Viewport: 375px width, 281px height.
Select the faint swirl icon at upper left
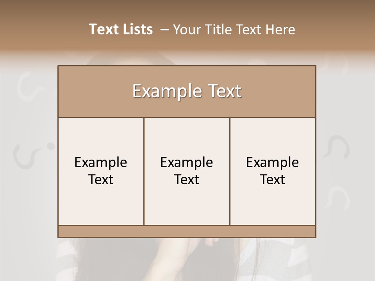(30, 85)
